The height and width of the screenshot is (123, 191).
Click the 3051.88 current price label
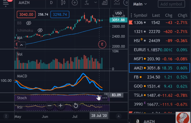pos(118,20)
